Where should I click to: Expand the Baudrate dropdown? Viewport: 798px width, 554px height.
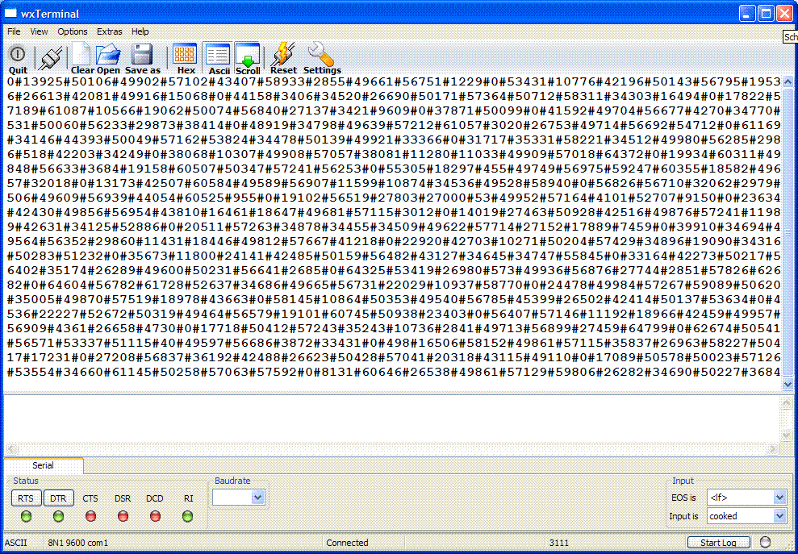(258, 497)
